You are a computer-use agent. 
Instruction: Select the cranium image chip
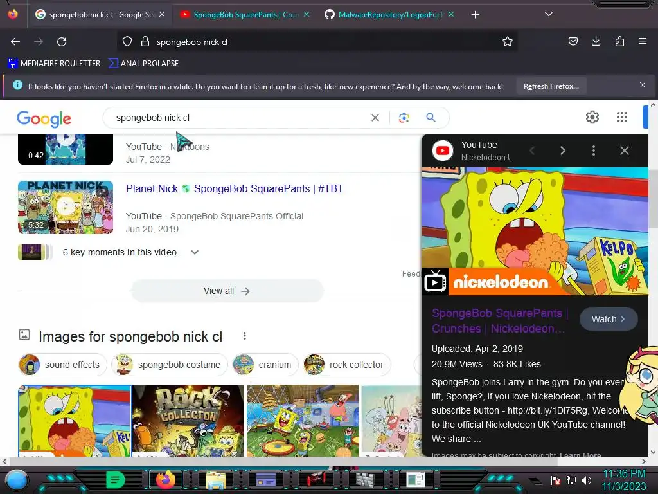tap(265, 365)
